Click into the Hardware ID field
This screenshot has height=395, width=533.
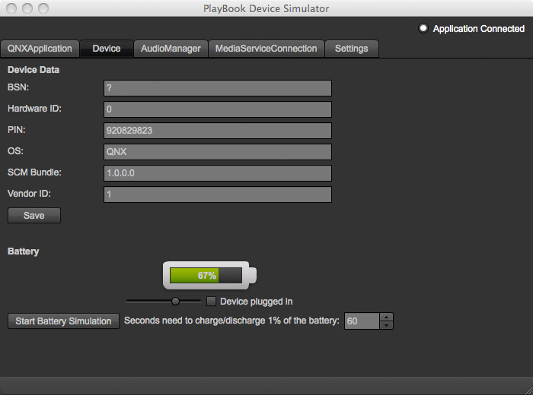point(218,109)
